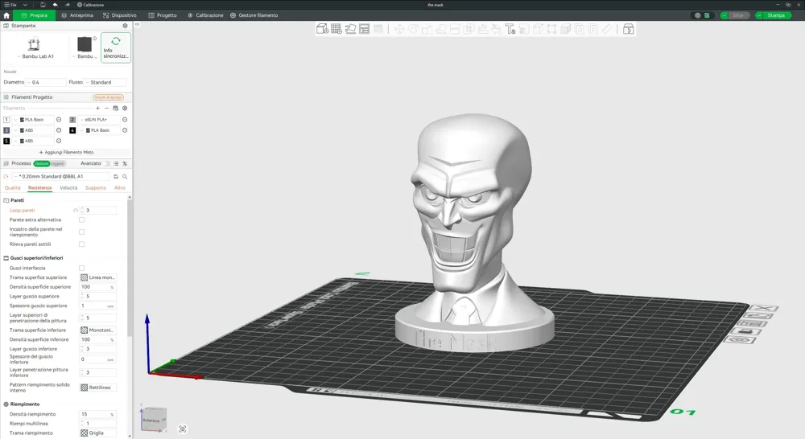Edit eSUN PLA+ filament preset icon
Screen dimensions: 805x439
point(125,120)
